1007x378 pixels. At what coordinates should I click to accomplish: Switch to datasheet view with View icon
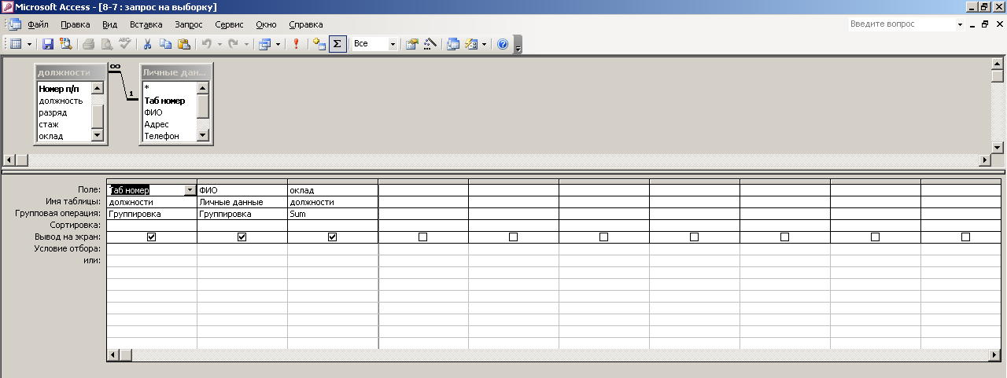[x=16, y=44]
